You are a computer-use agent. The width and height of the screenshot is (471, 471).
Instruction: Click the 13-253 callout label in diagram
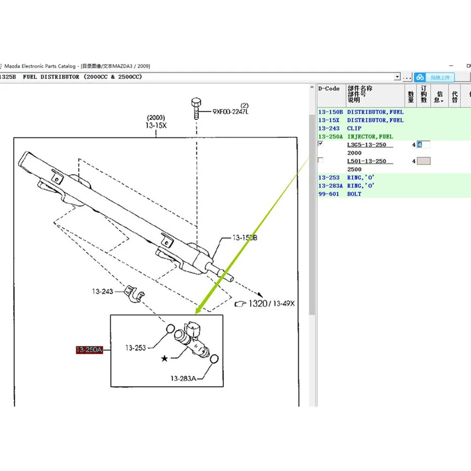(136, 348)
